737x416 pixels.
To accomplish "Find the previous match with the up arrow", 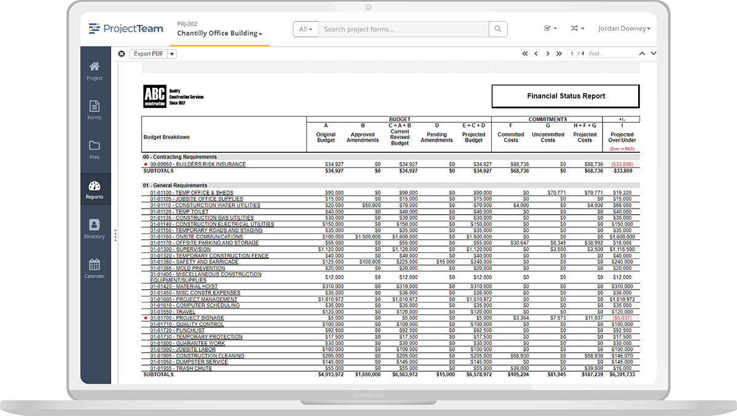I will click(x=642, y=53).
